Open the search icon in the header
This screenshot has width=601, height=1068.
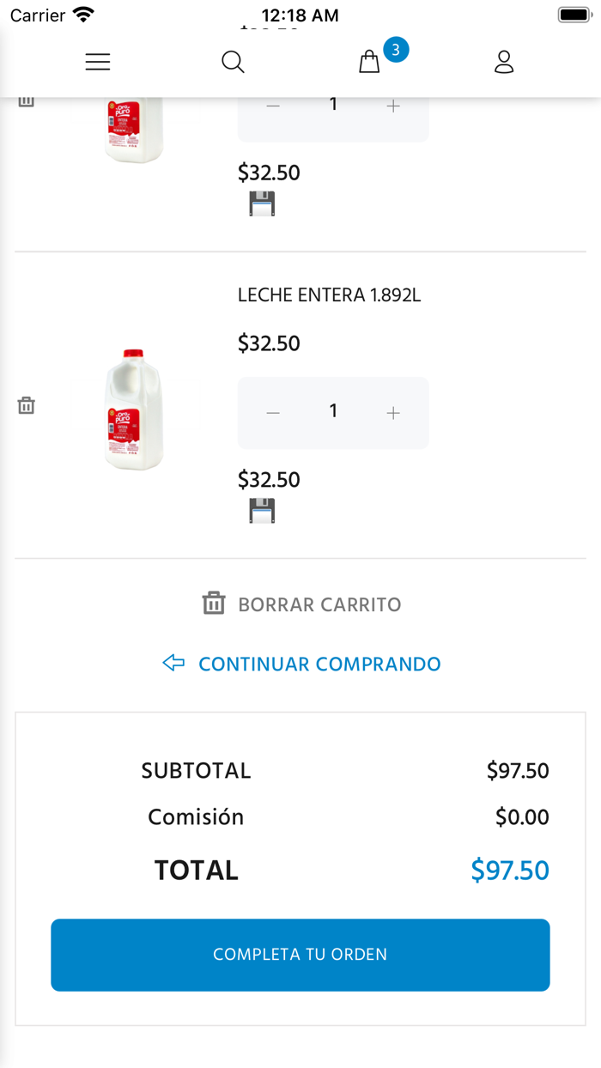pyautogui.click(x=233, y=61)
